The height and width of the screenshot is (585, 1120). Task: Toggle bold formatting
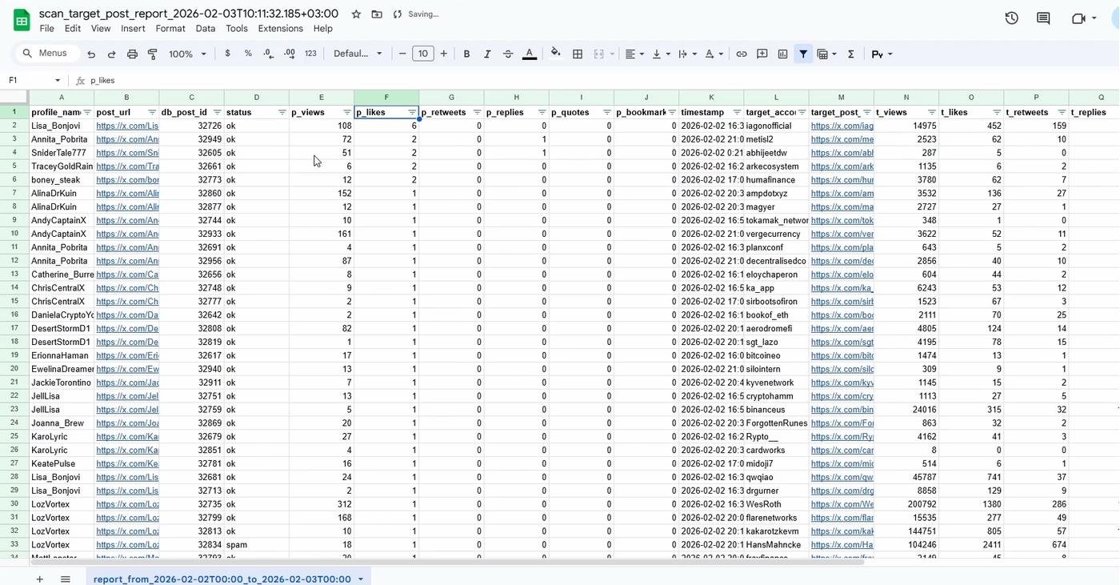point(466,54)
